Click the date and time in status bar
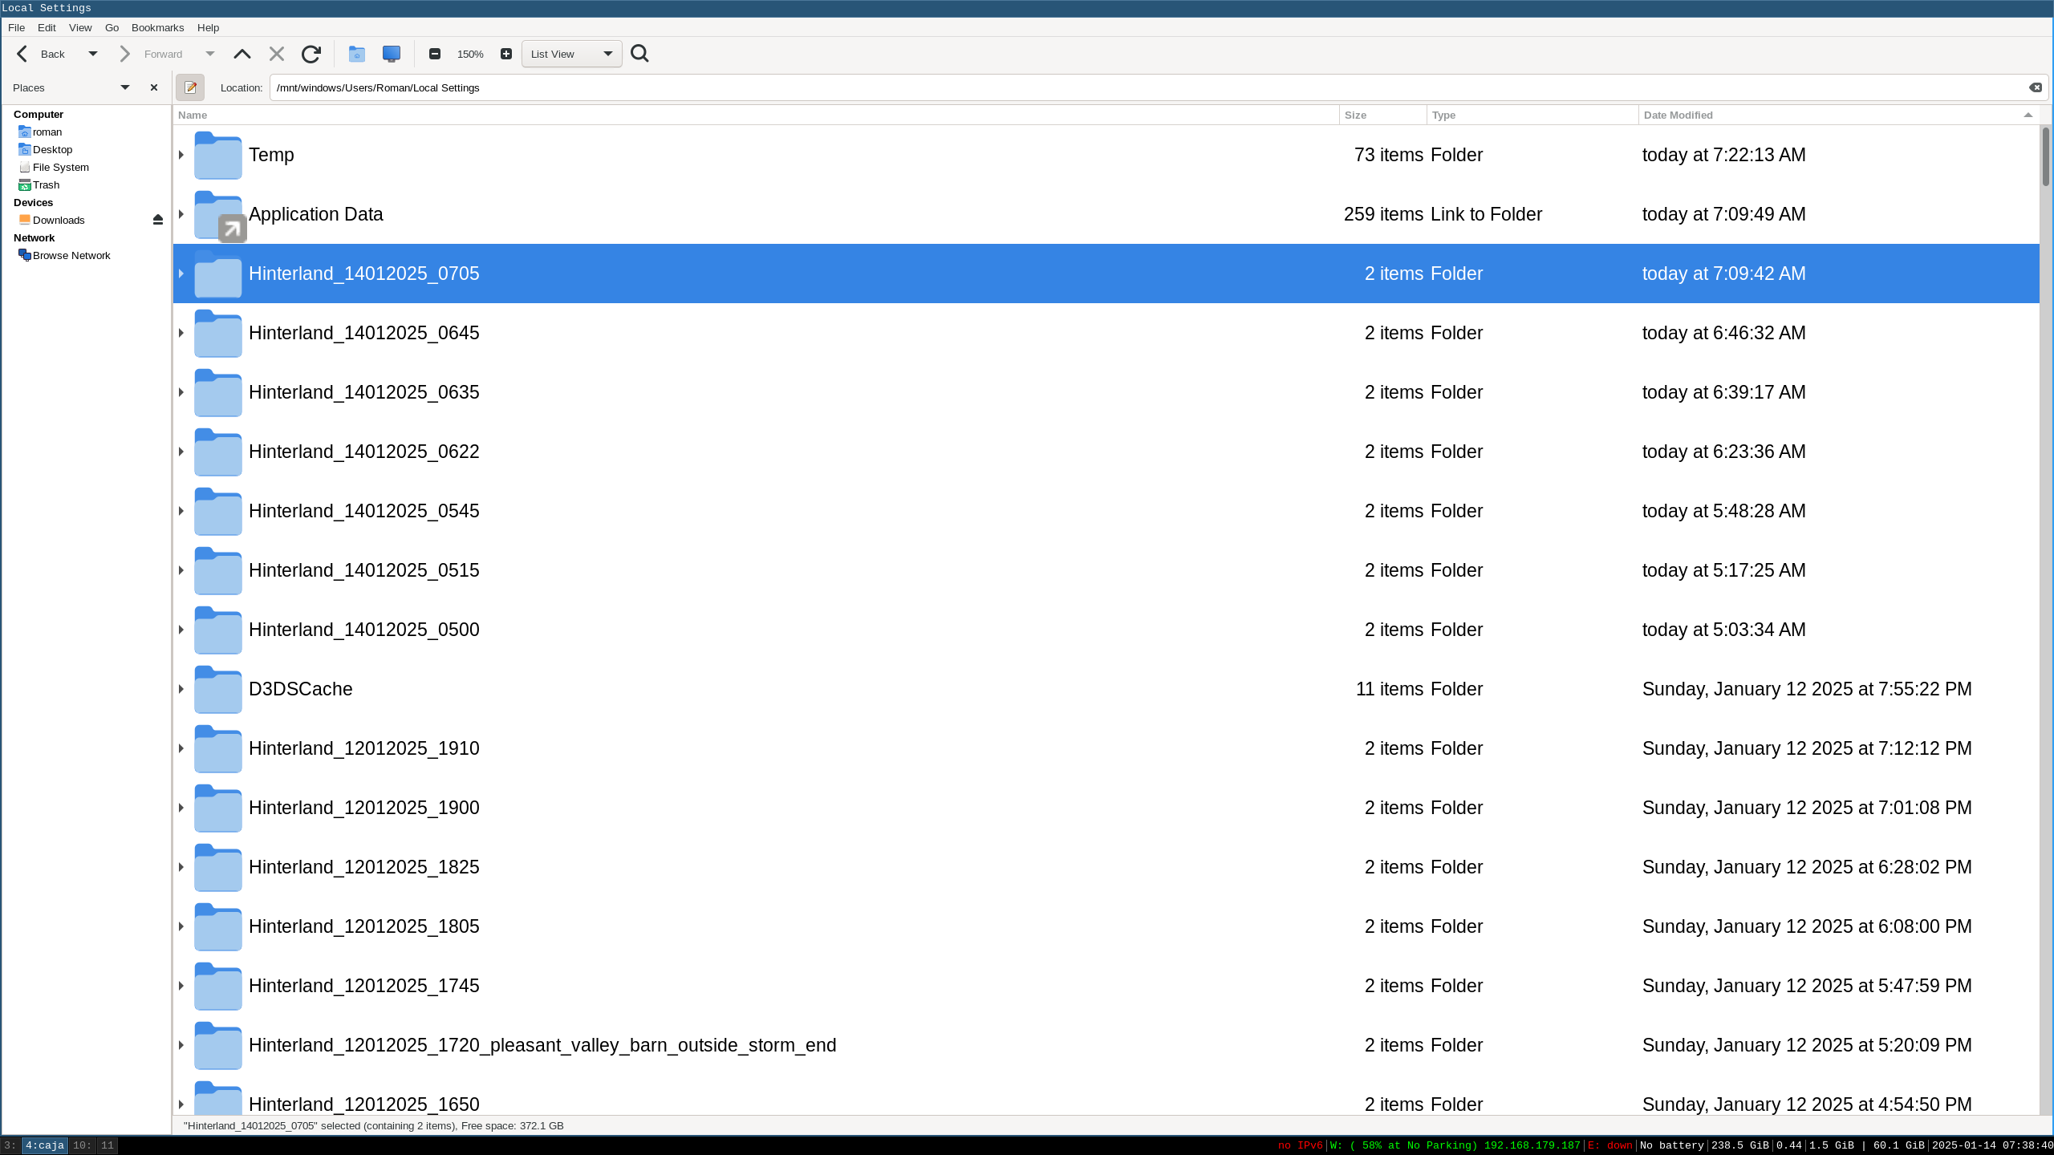Viewport: 2054px width, 1155px height. click(1992, 1145)
